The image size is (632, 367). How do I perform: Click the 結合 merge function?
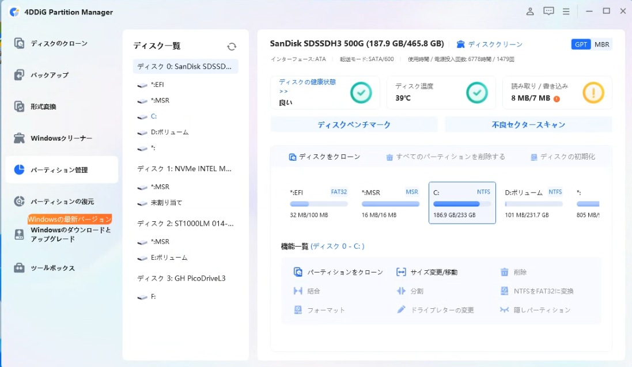tap(306, 291)
